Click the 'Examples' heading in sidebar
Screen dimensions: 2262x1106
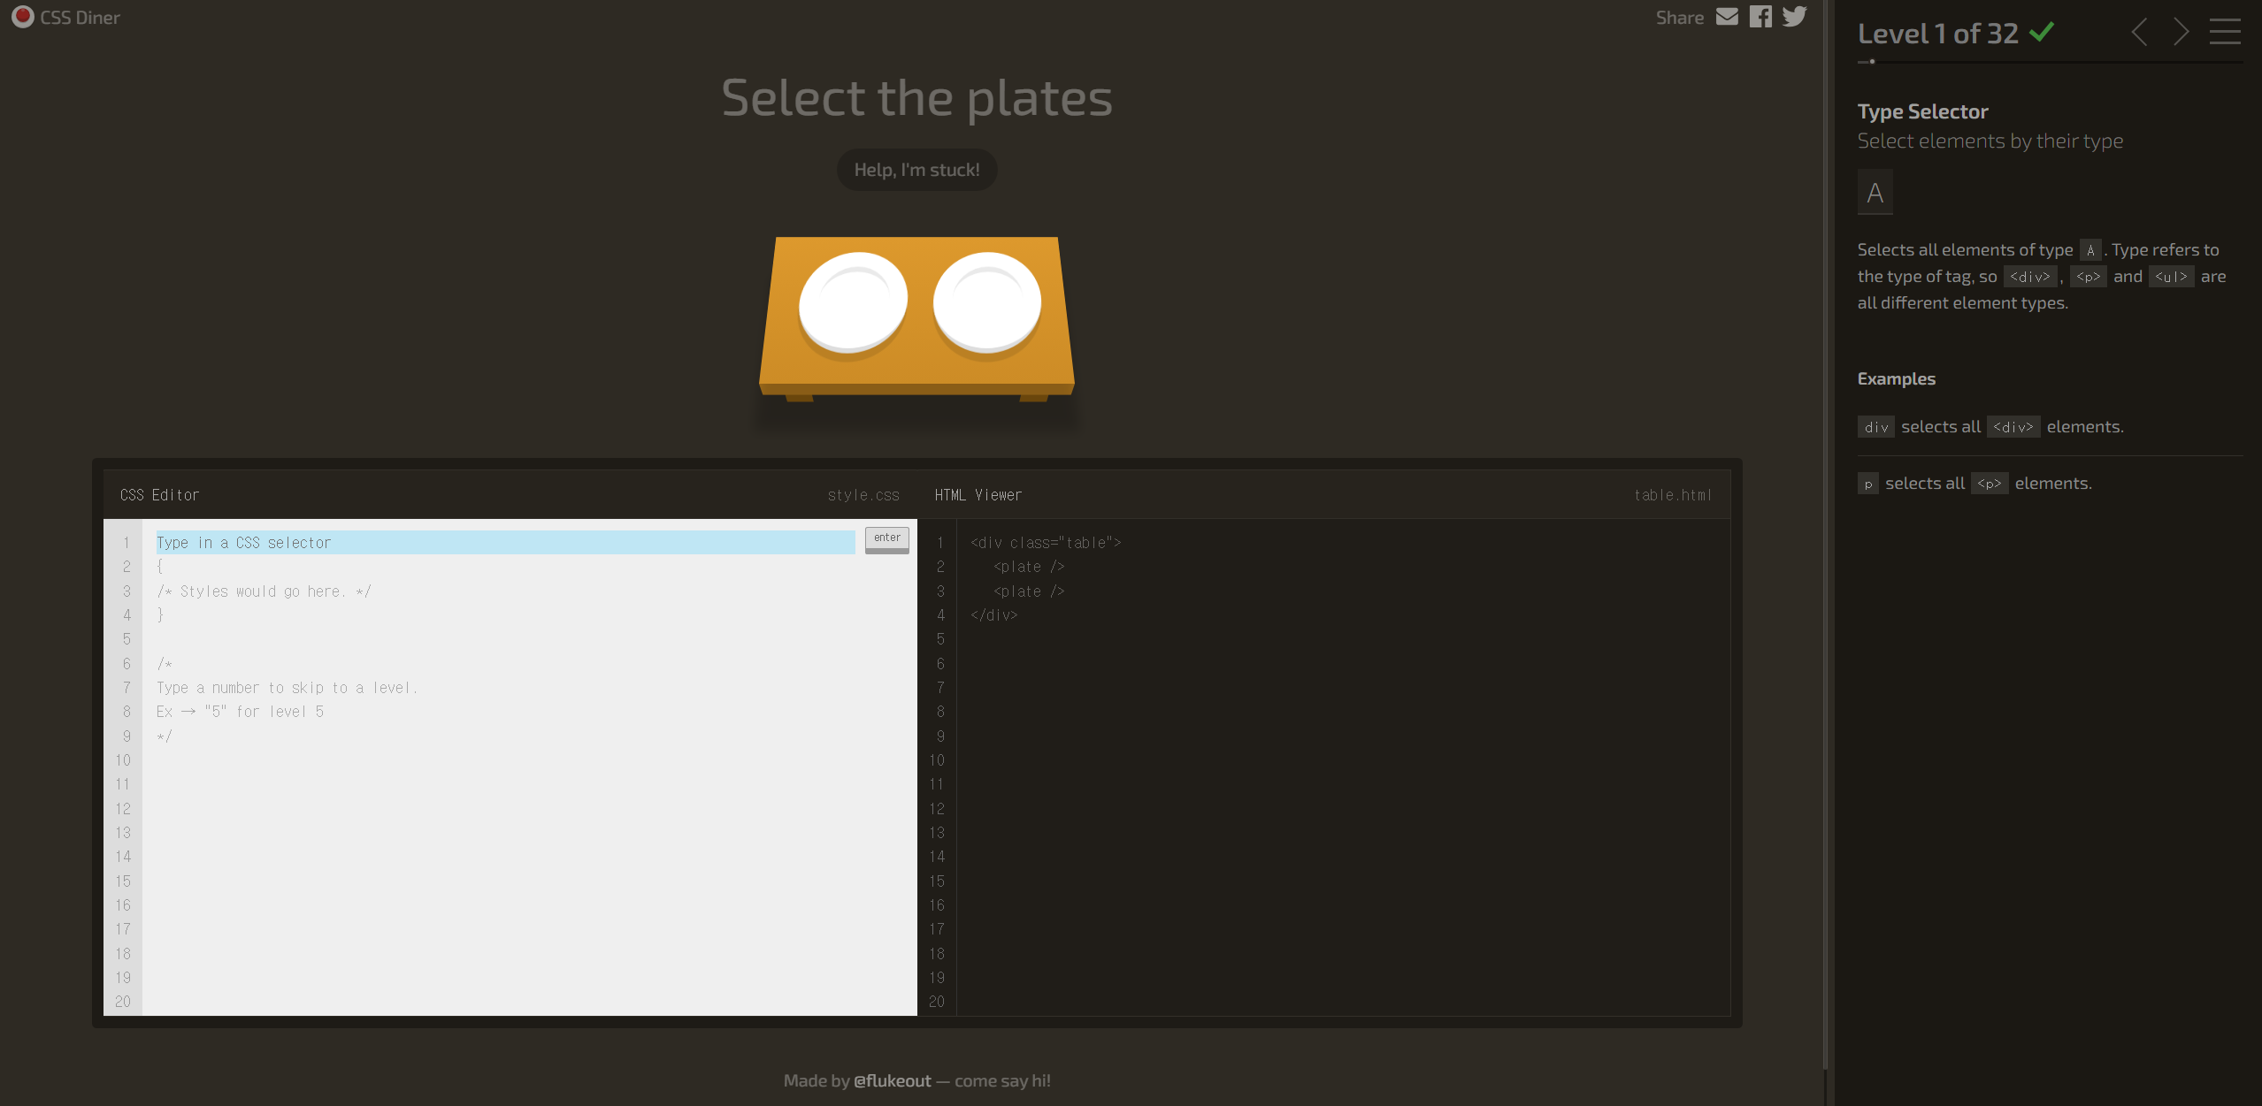click(x=1897, y=378)
